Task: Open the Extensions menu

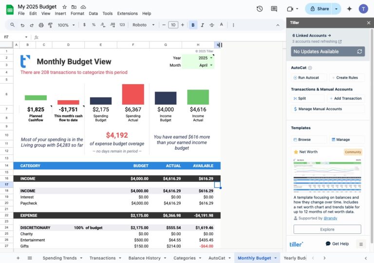Action: (x=128, y=14)
